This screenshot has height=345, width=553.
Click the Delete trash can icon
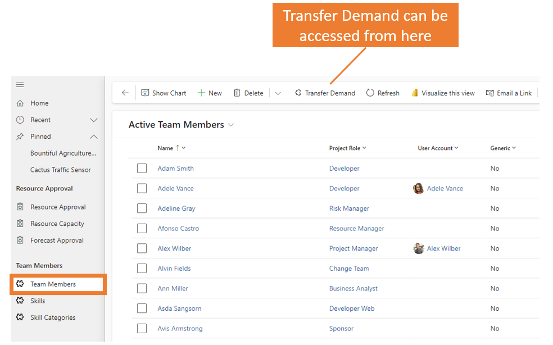[237, 93]
